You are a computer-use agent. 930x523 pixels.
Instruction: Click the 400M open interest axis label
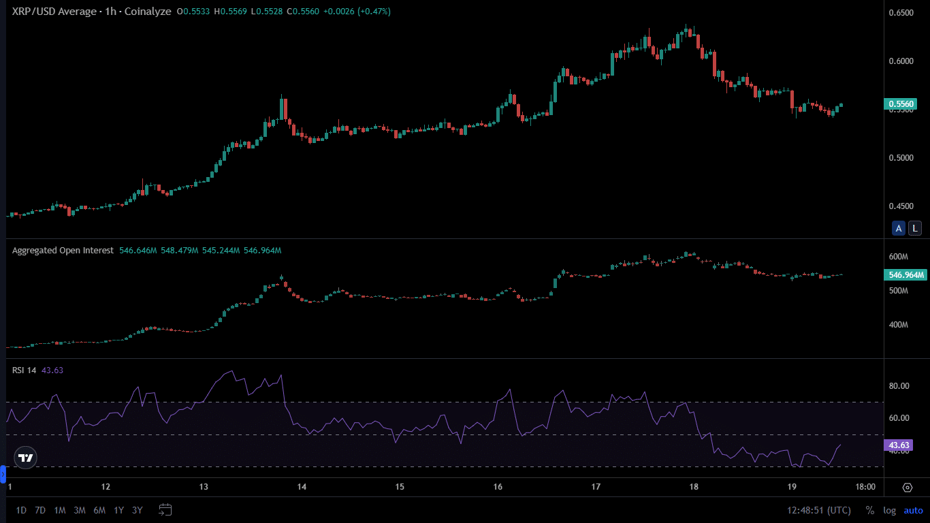899,325
